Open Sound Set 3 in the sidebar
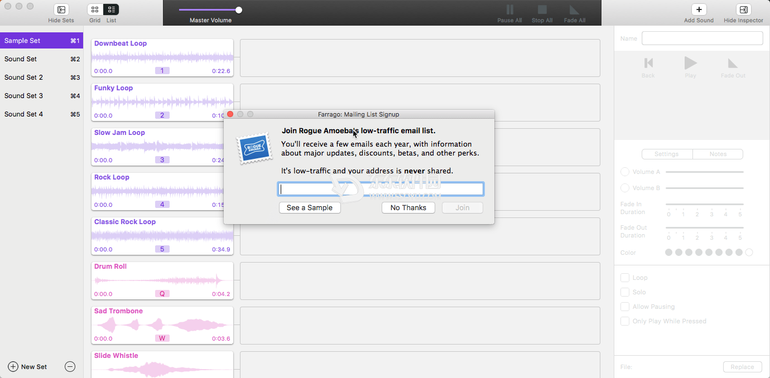This screenshot has height=378, width=770. (42, 96)
